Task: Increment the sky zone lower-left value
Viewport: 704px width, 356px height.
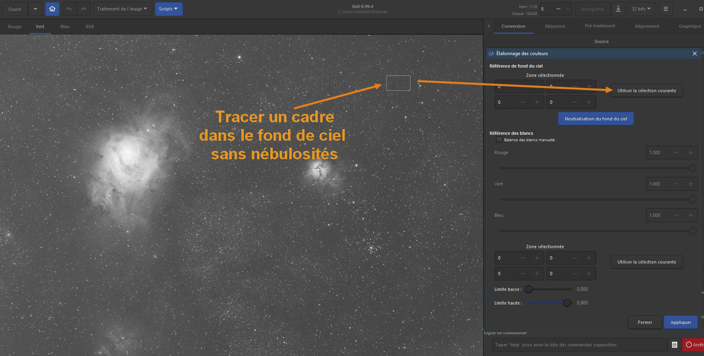Action: click(537, 102)
